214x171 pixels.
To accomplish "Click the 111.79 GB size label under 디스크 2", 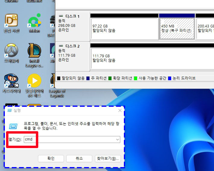I will (67, 55).
